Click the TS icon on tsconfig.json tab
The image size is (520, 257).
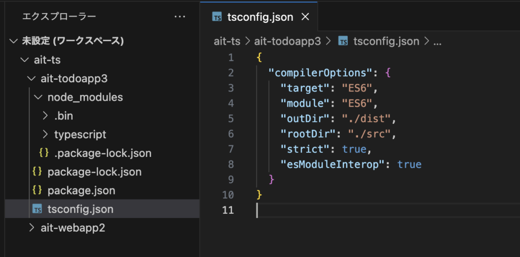click(217, 17)
